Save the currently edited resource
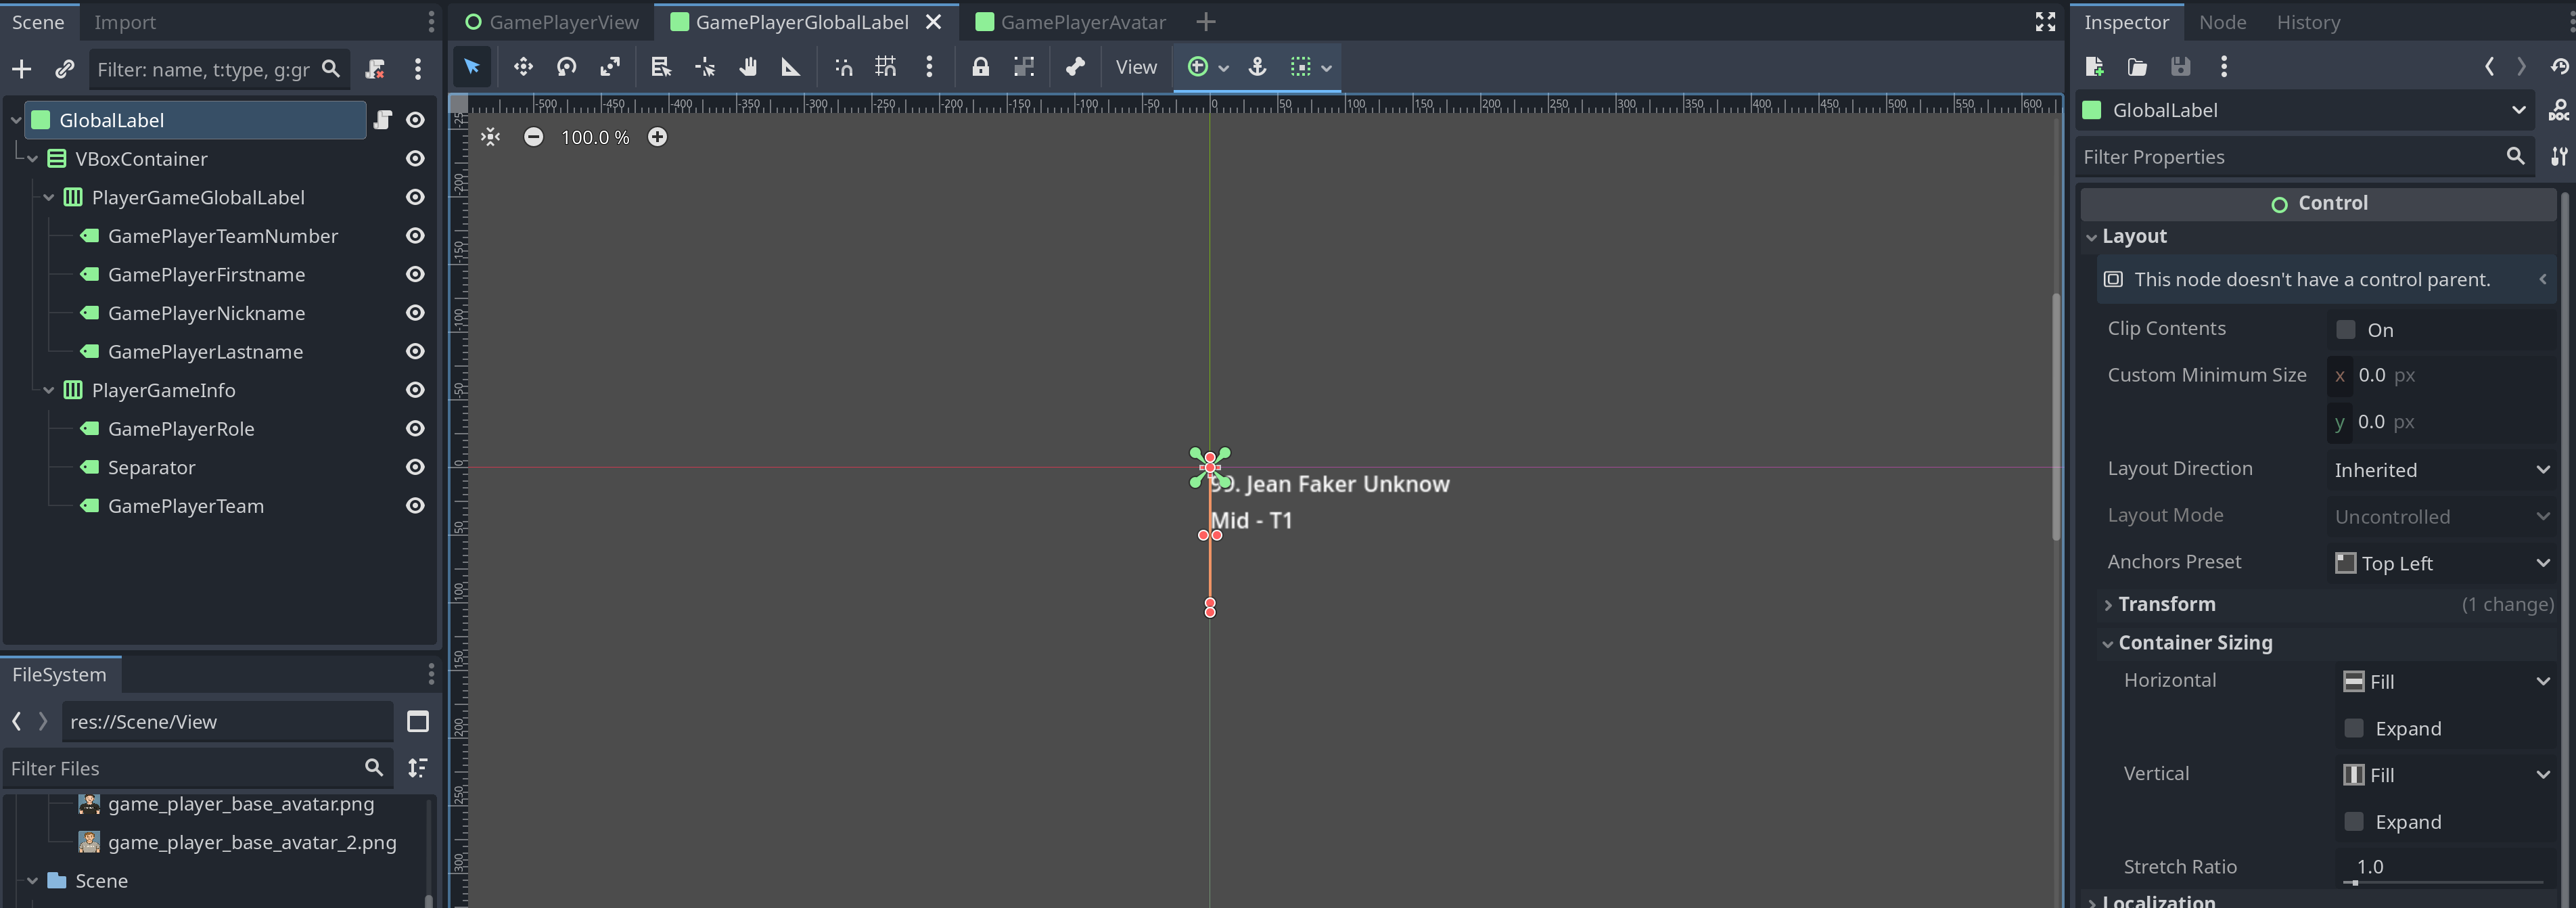 click(2181, 67)
